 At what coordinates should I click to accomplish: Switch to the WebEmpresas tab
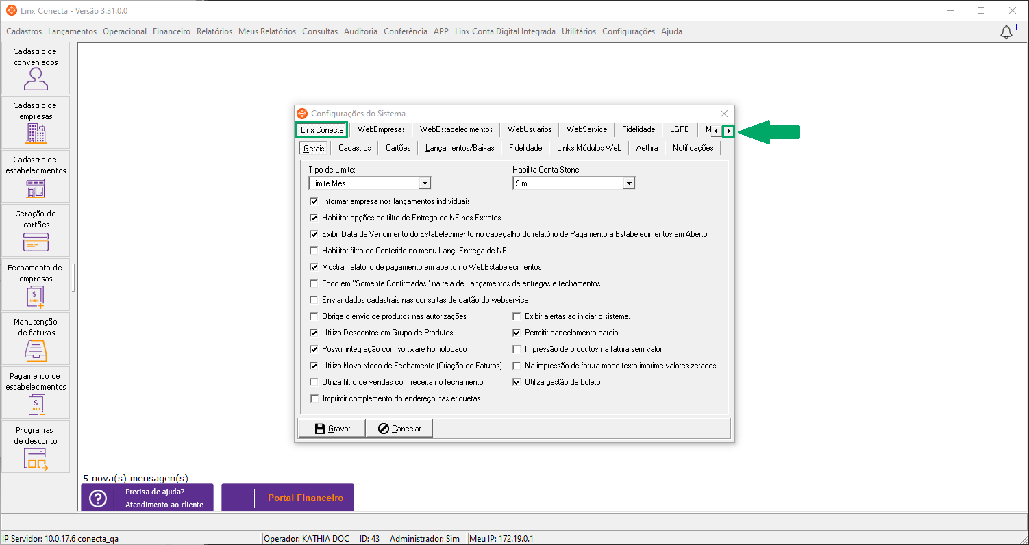[x=381, y=130]
